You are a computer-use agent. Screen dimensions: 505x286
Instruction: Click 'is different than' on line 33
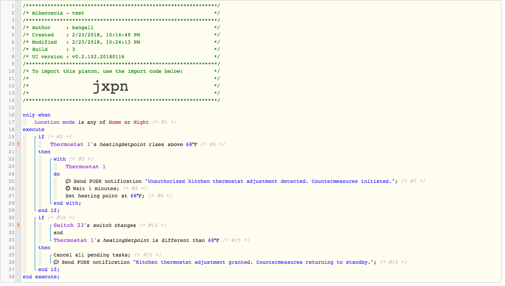[x=178, y=240]
